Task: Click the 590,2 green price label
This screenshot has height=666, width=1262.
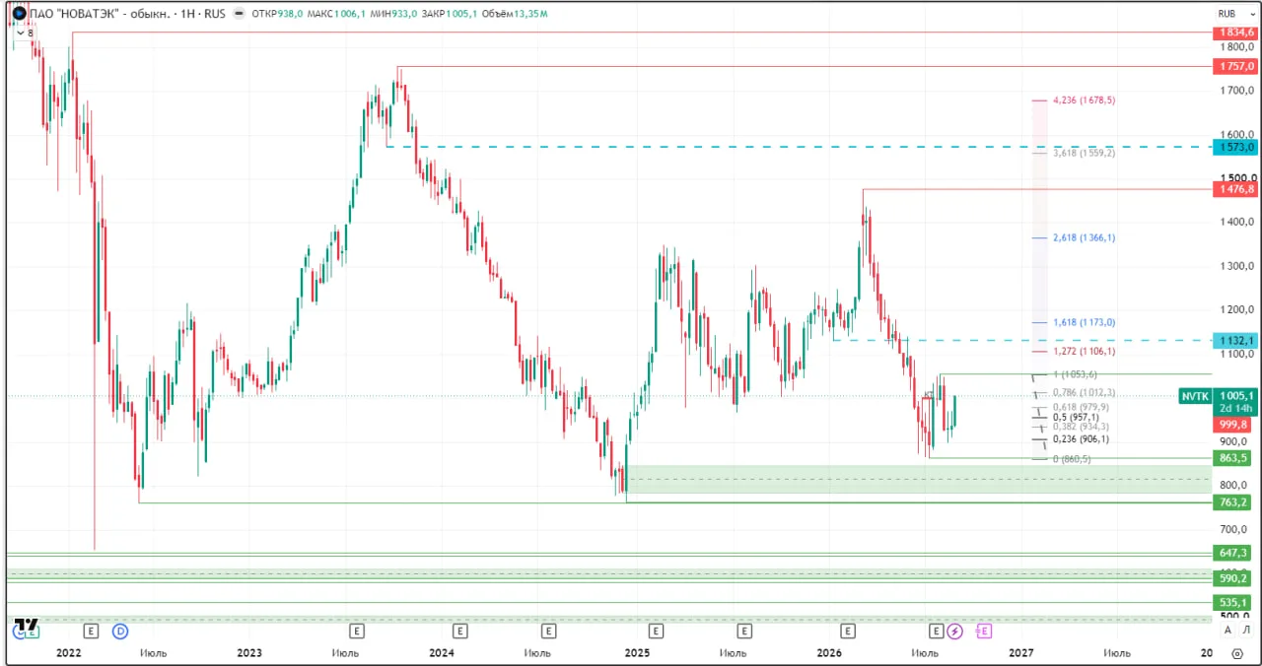Action: (x=1234, y=578)
